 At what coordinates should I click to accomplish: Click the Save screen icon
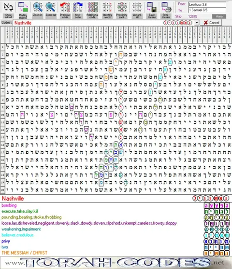point(152,7)
